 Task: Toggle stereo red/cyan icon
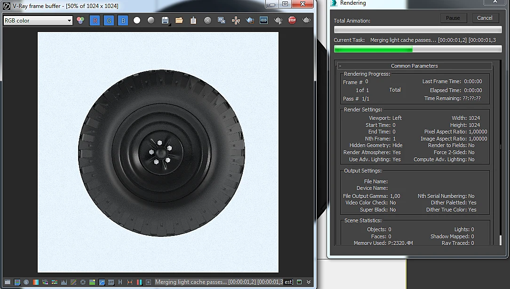point(139,282)
